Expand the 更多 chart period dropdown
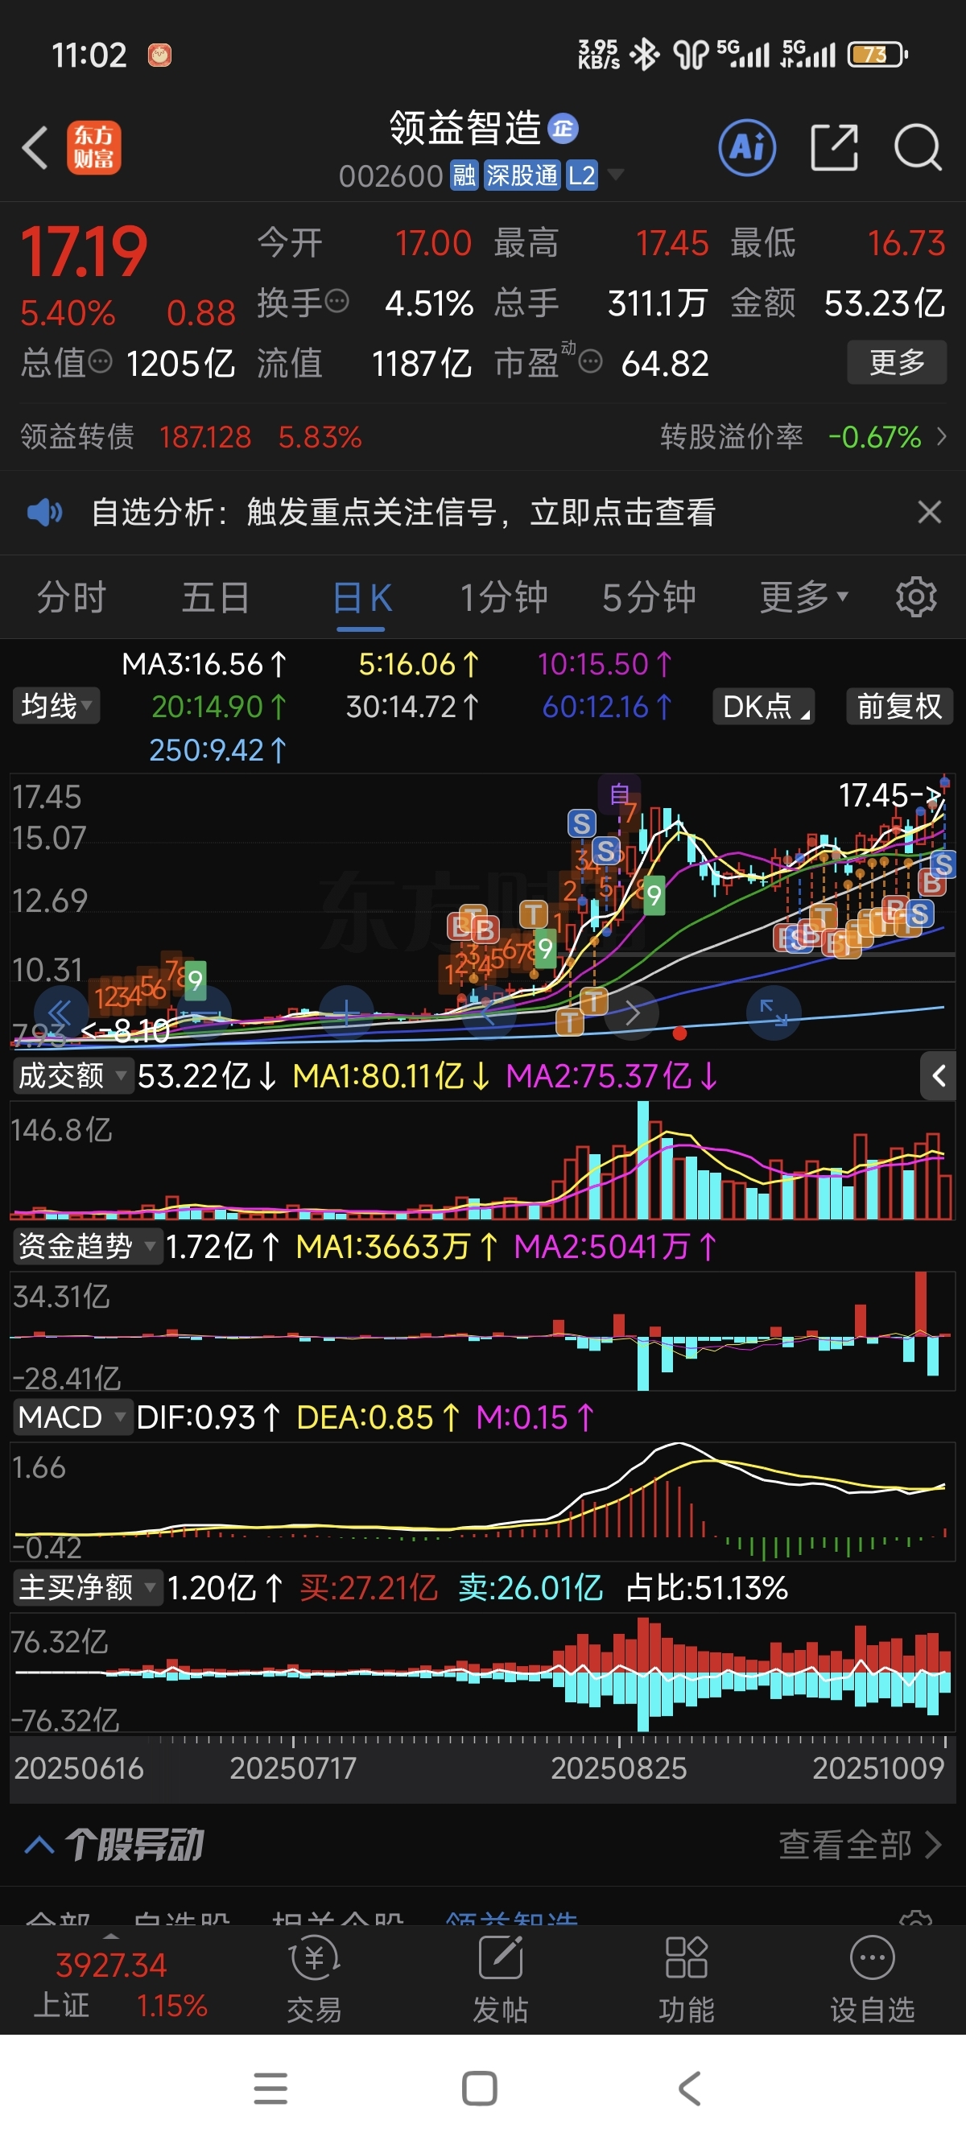Image resolution: width=966 pixels, height=2149 pixels. point(803,597)
